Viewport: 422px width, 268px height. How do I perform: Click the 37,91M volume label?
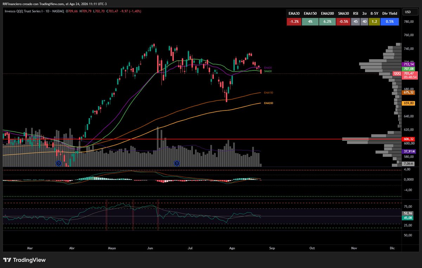409,151
